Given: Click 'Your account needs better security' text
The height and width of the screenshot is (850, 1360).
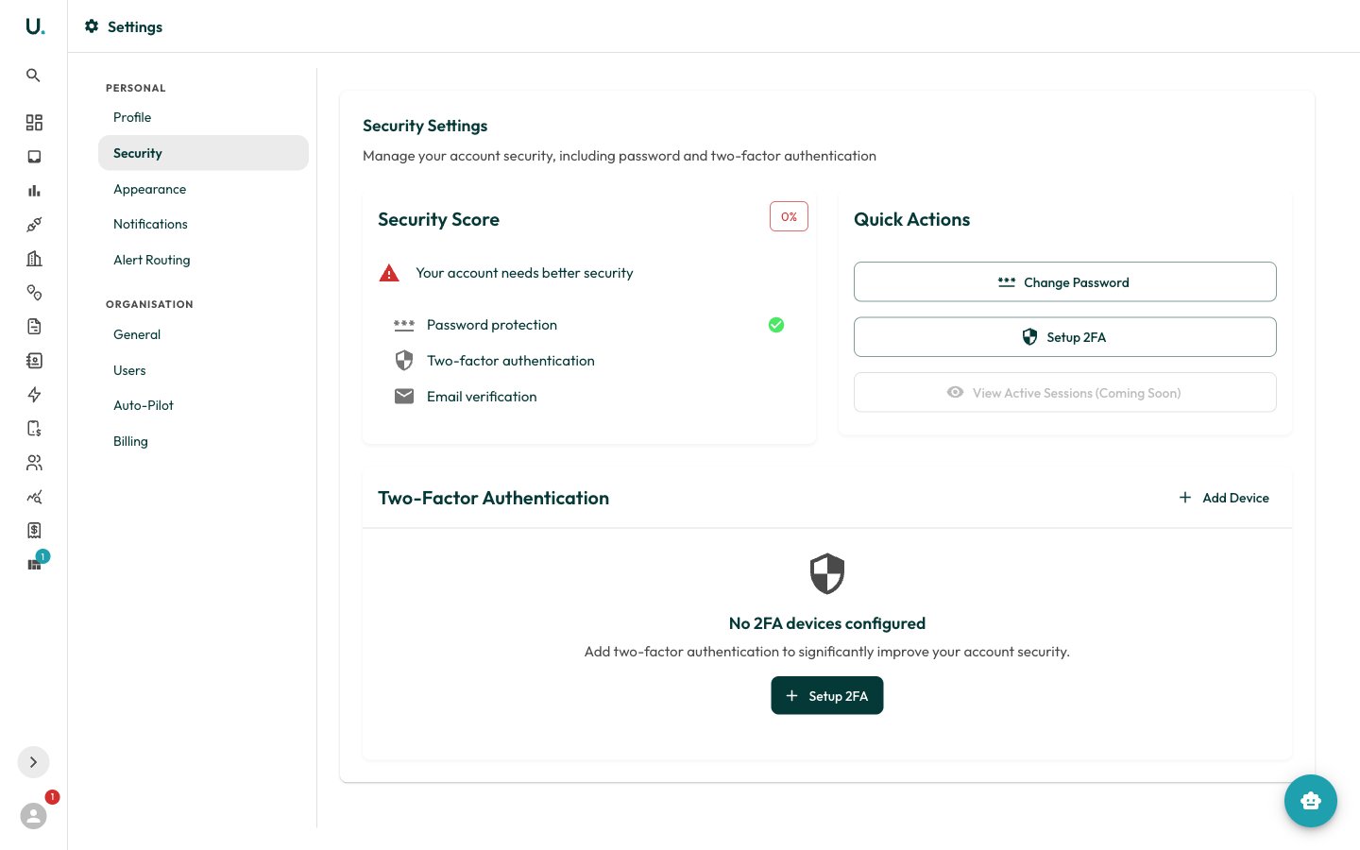Looking at the screenshot, I should [524, 273].
